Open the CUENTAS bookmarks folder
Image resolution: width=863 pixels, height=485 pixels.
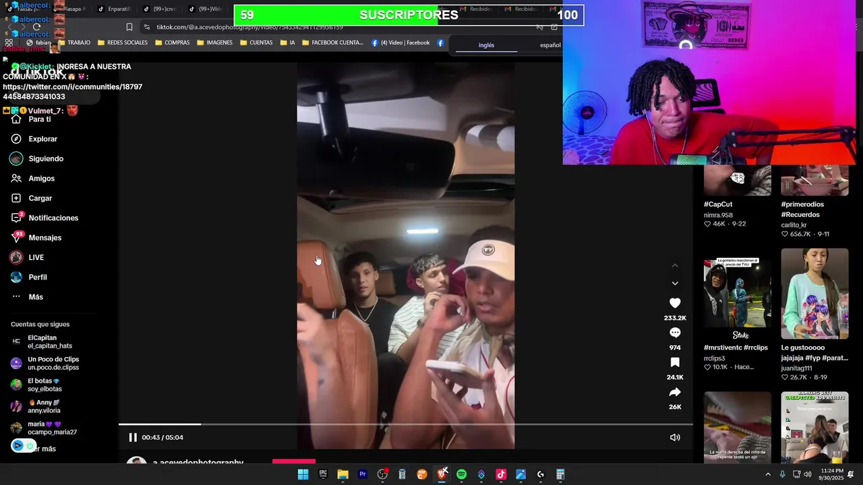pyautogui.click(x=256, y=42)
